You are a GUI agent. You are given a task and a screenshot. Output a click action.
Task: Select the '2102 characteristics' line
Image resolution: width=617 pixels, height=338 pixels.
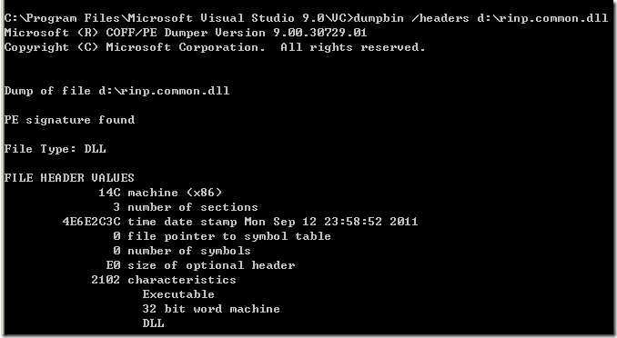pos(164,280)
